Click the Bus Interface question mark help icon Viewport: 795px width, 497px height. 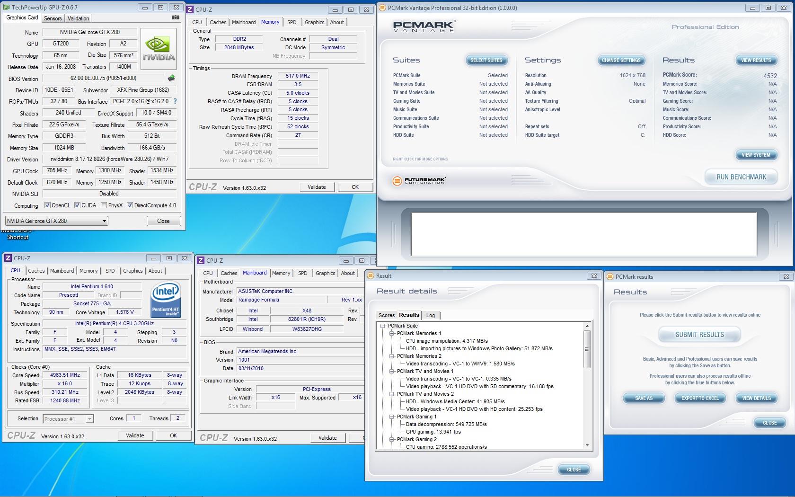click(x=175, y=101)
